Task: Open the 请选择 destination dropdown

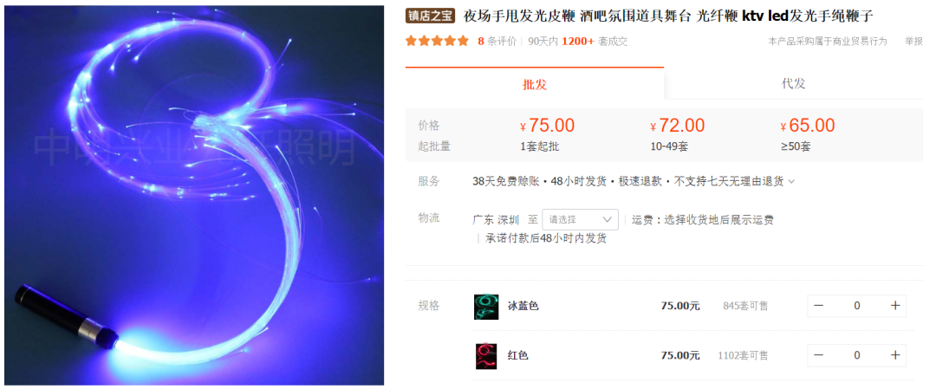Action: tap(580, 219)
